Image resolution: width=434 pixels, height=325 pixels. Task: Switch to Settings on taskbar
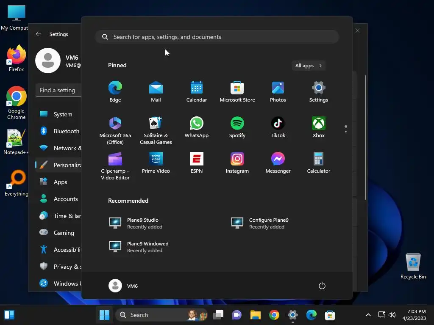[x=292, y=315]
